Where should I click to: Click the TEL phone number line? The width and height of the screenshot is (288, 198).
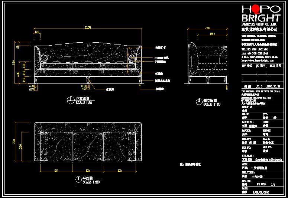tap(255, 49)
